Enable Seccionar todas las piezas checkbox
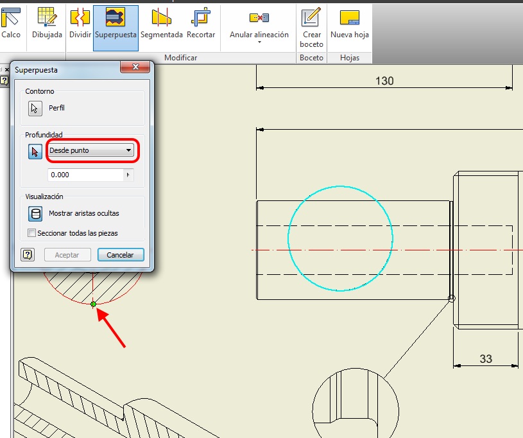 coord(32,233)
